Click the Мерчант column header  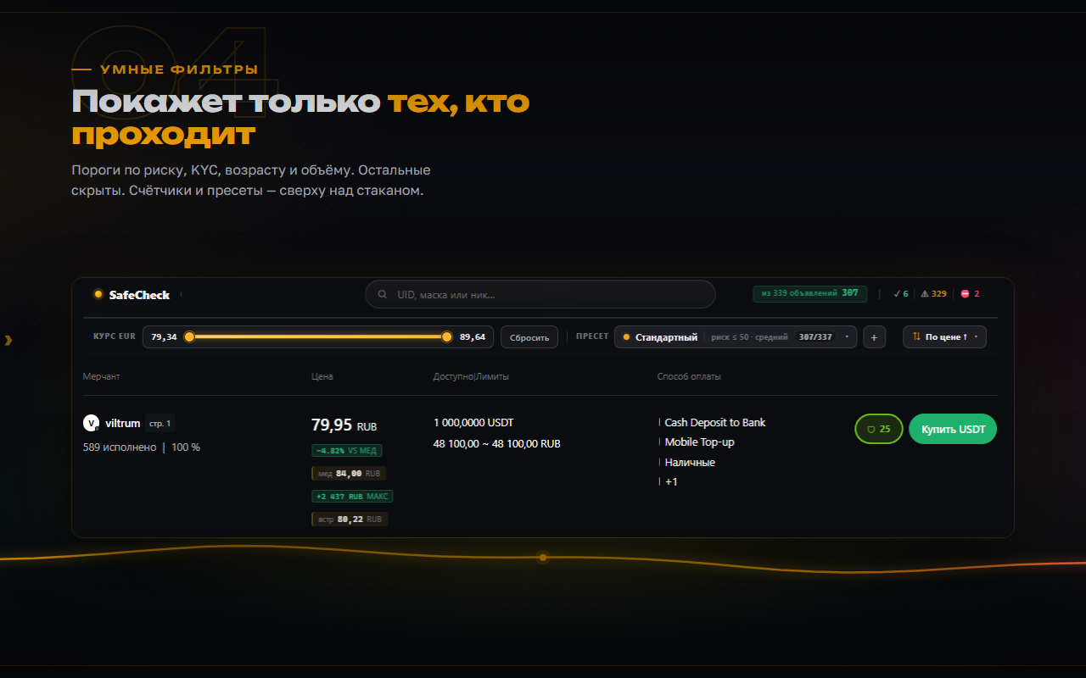[x=102, y=376]
